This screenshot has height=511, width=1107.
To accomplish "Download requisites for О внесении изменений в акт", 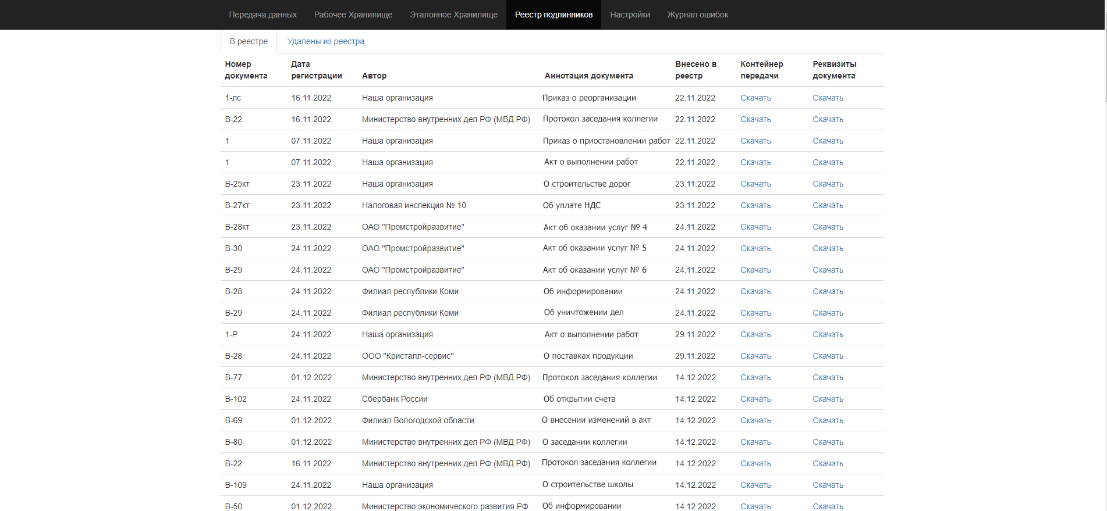I will coord(828,420).
